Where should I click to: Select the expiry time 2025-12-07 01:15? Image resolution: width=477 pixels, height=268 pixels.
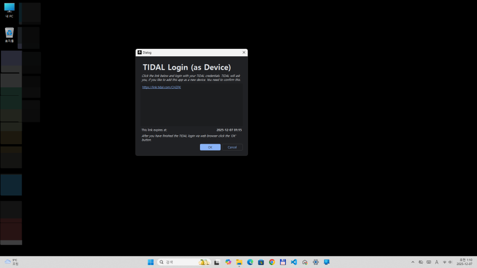click(229, 130)
